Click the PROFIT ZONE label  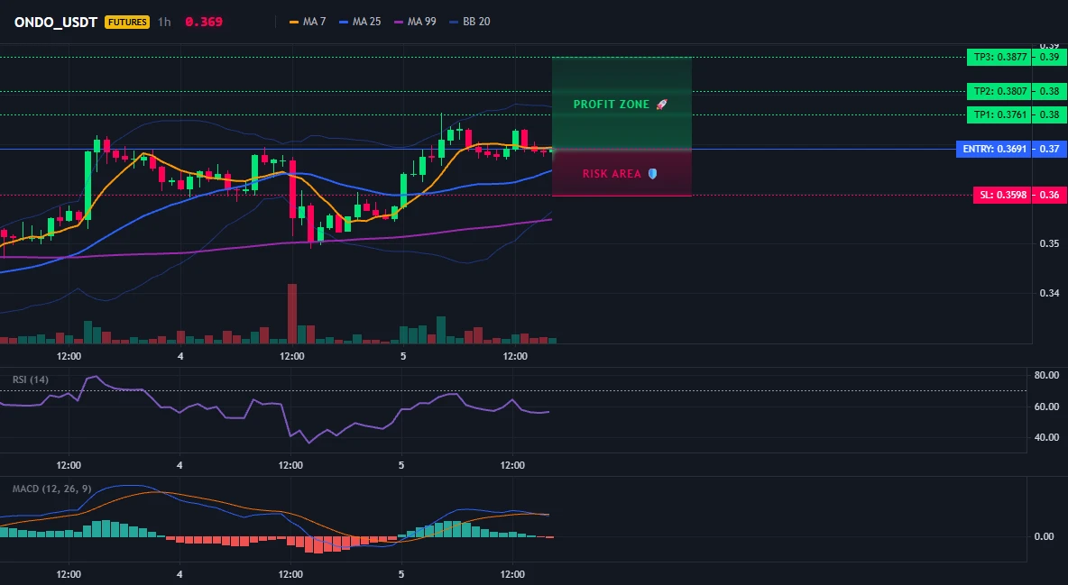[612, 105]
